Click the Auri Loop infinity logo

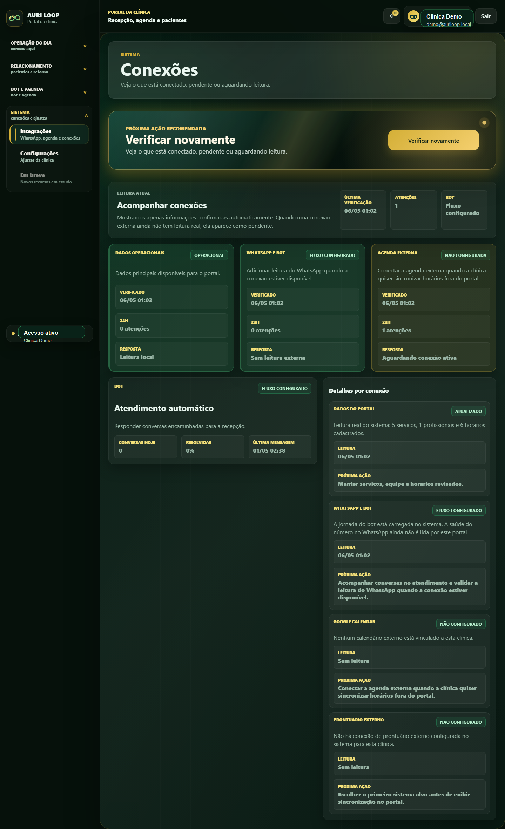coord(15,18)
